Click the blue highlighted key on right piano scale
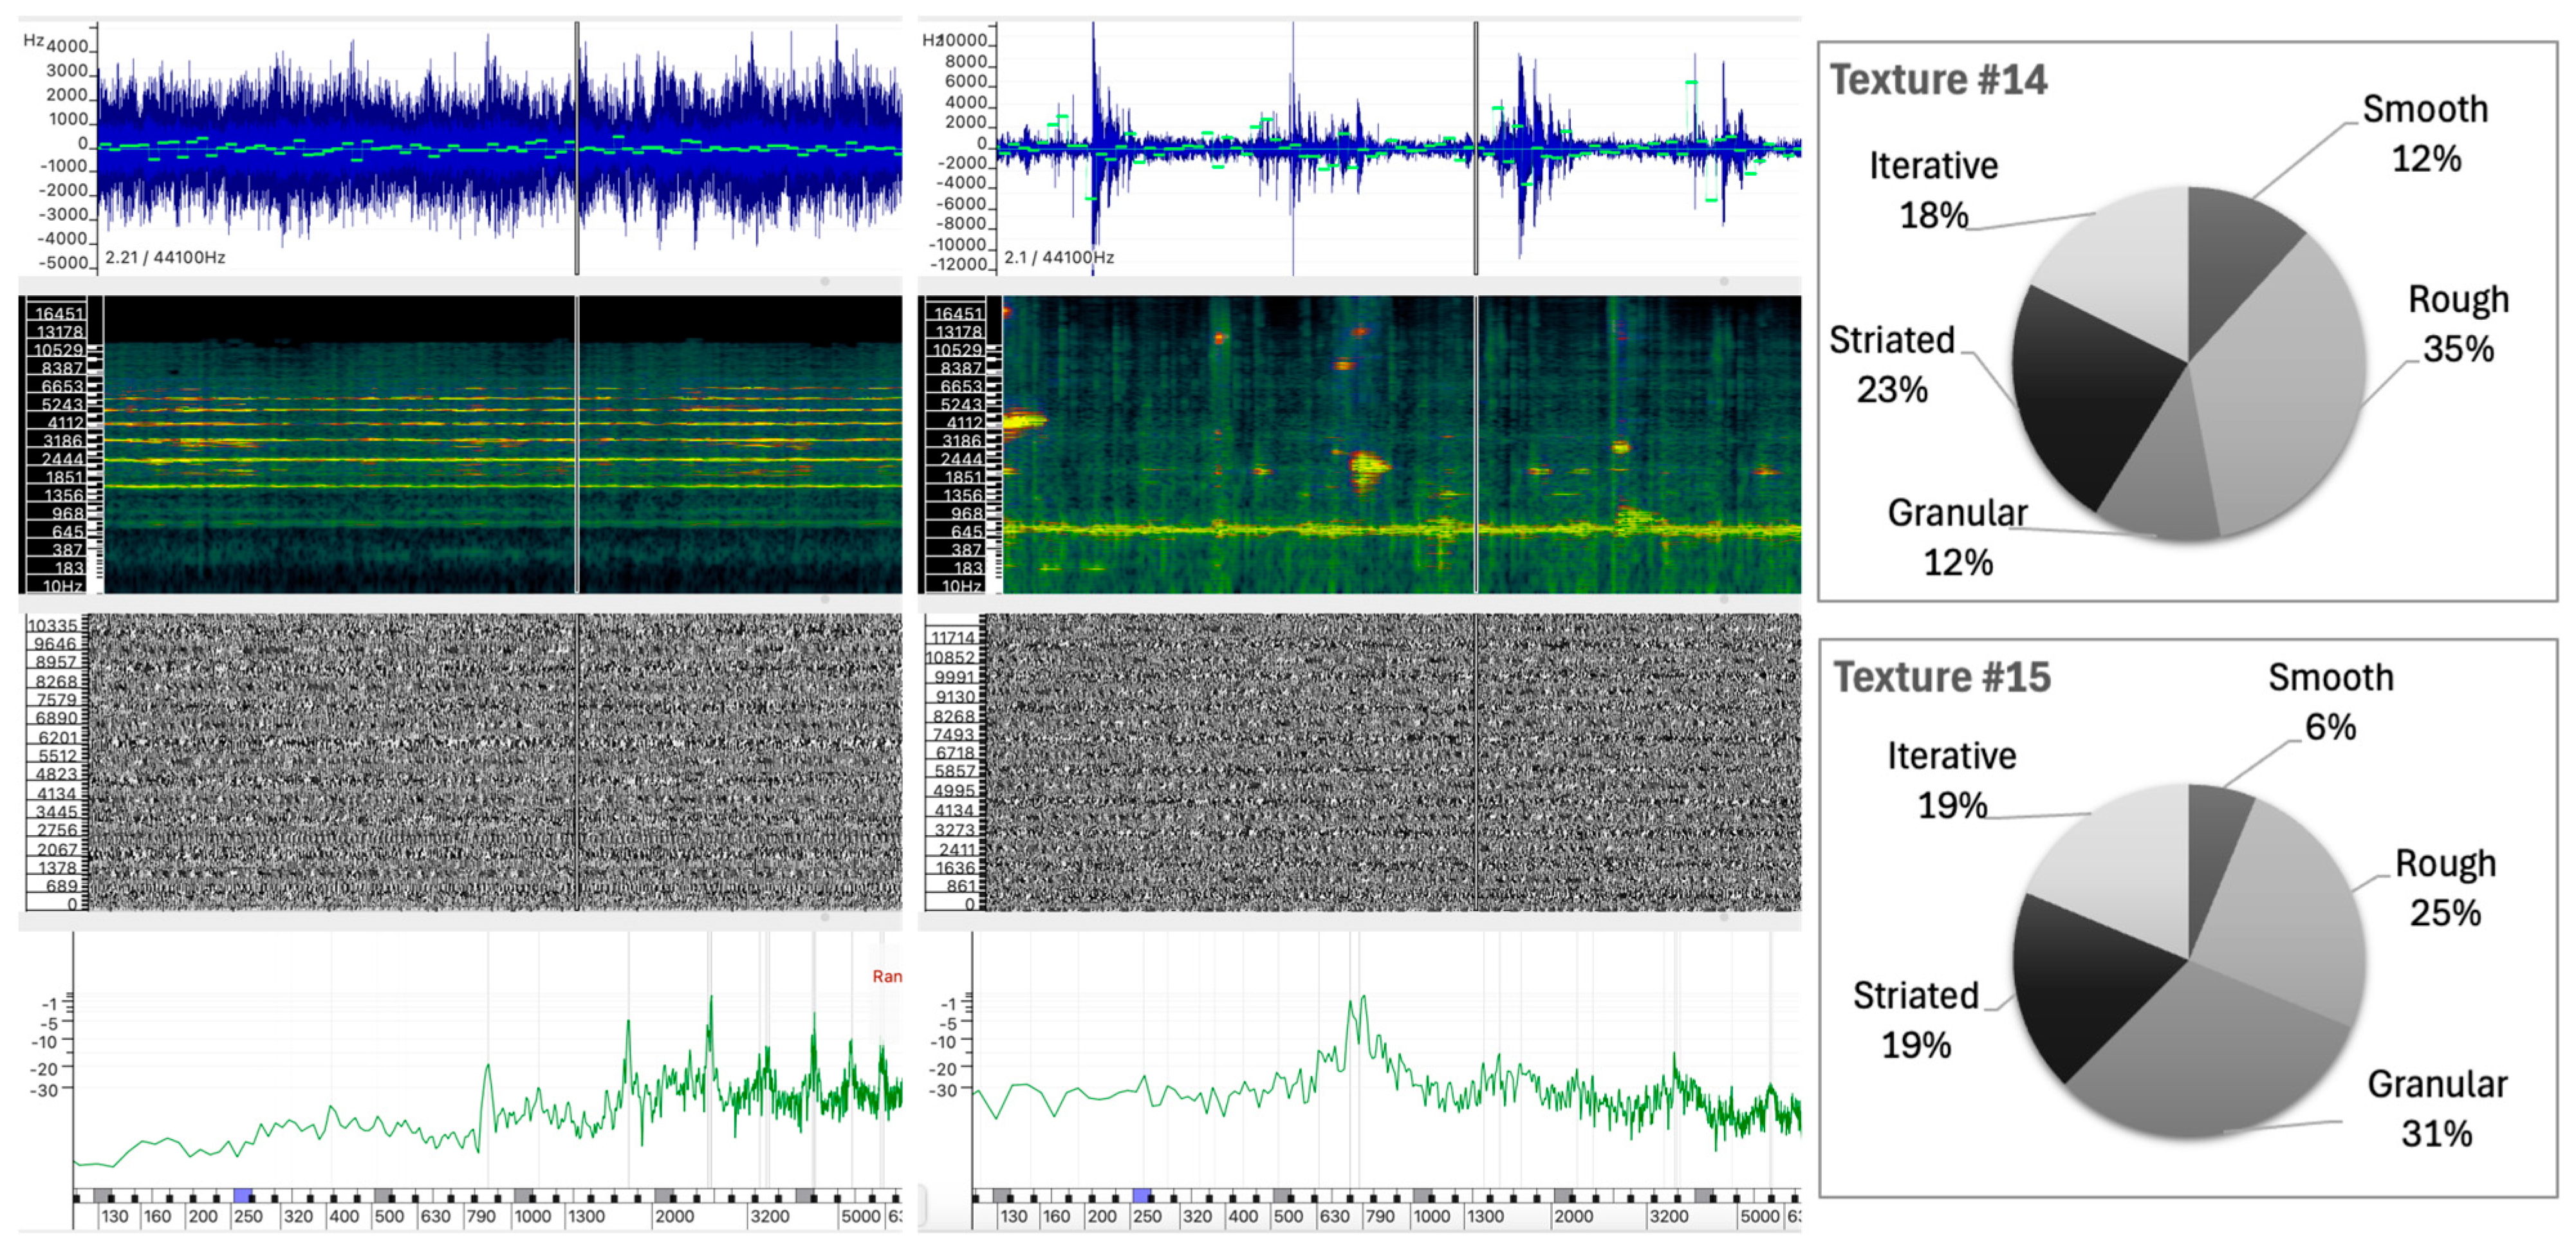The width and height of the screenshot is (2576, 1254). 1141,1195
